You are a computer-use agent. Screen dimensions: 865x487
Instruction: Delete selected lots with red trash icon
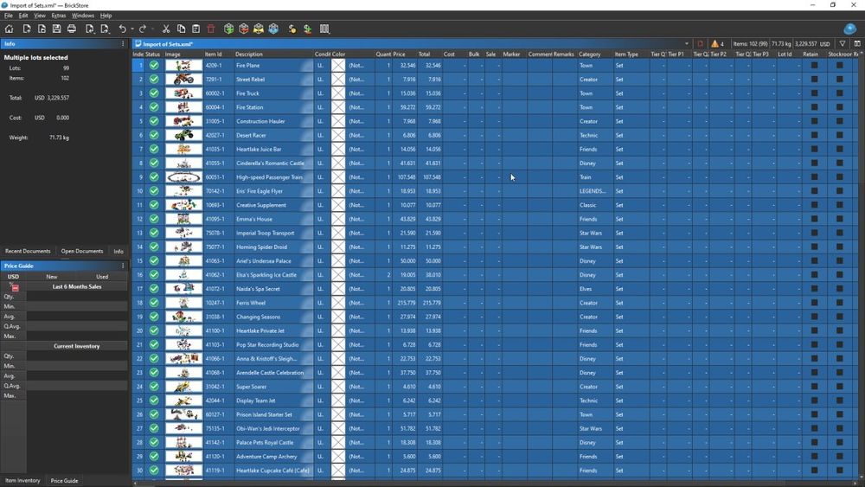coord(211,29)
